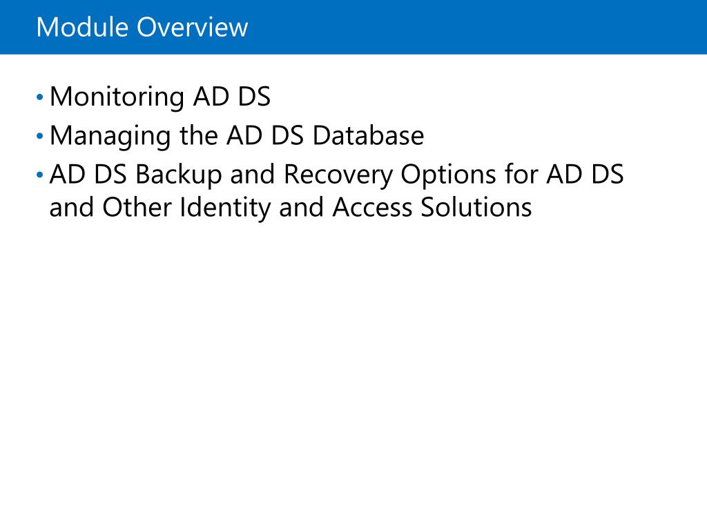The image size is (707, 530).
Task: Click the word "Recovery" in third bullet
Action: point(338,175)
